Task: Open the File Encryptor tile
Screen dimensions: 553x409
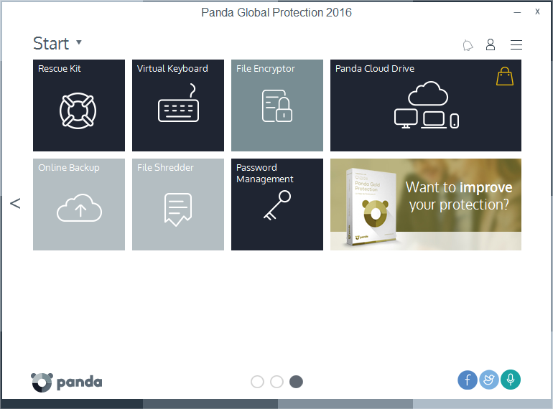Action: tap(277, 105)
